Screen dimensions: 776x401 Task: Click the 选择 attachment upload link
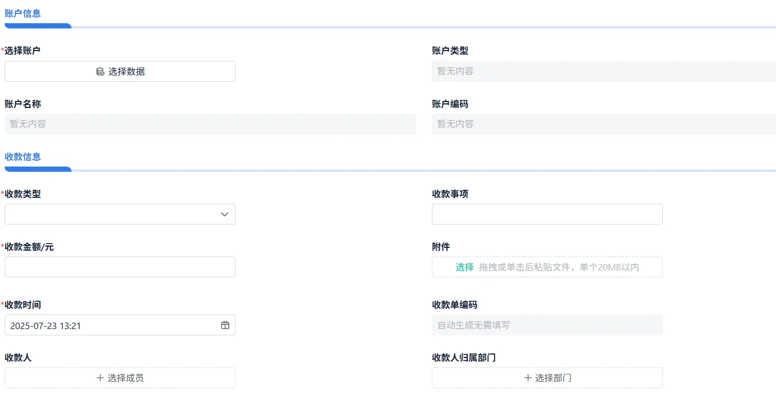point(464,267)
